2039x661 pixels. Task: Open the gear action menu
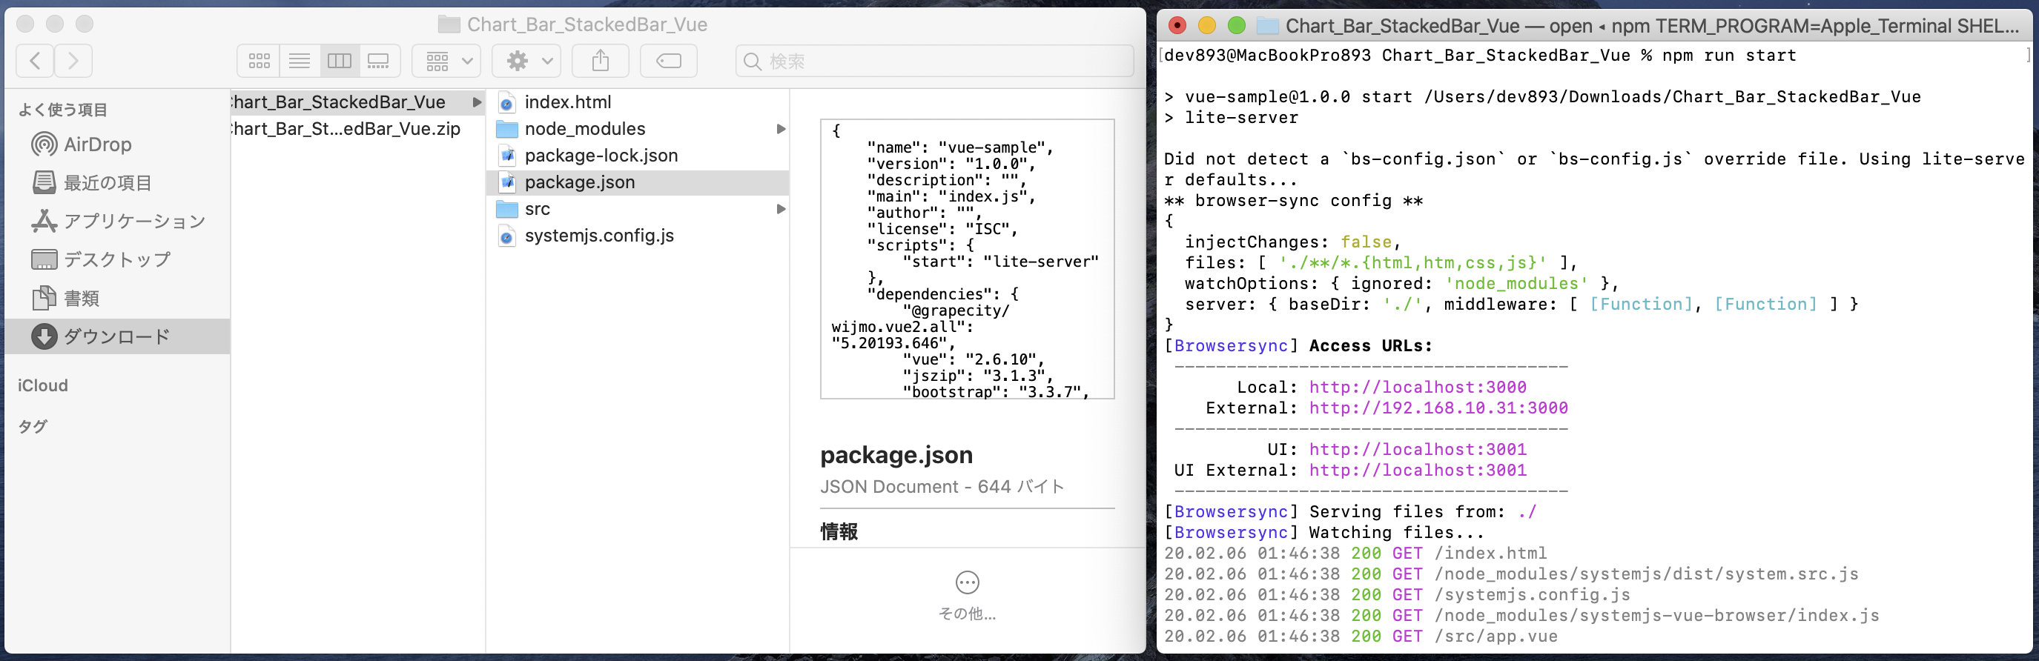point(527,61)
